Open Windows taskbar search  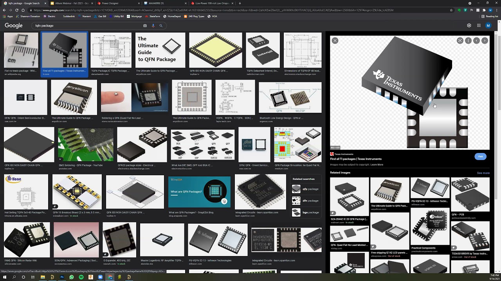tap(14, 277)
